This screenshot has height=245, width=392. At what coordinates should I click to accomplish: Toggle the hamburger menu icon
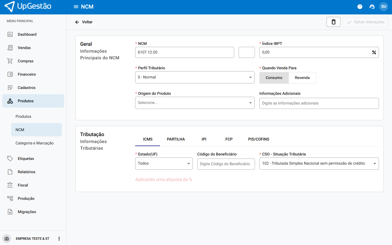(76, 7)
